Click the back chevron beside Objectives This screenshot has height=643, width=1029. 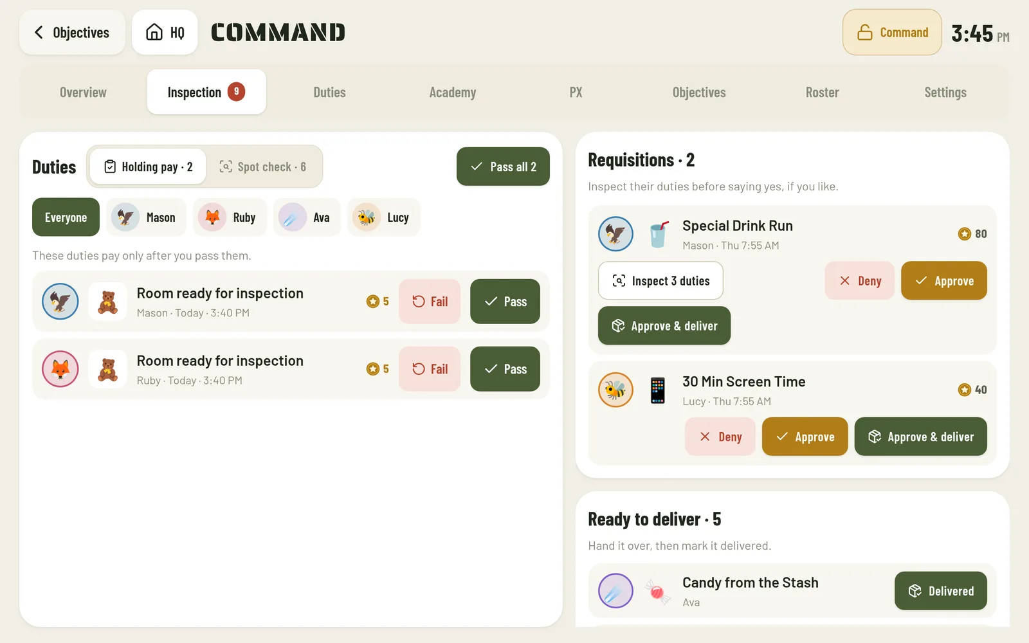click(x=39, y=32)
